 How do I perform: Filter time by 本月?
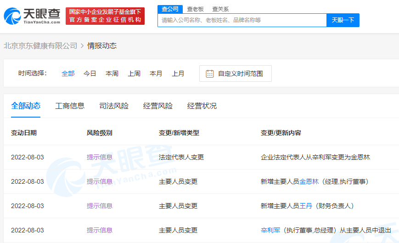[156, 73]
